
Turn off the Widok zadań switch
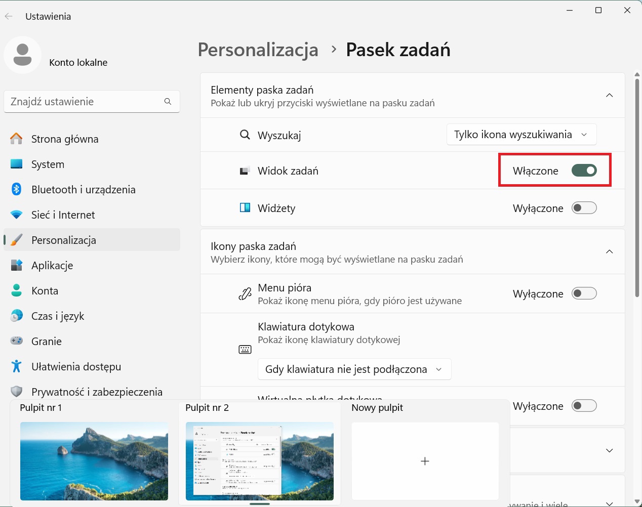584,171
